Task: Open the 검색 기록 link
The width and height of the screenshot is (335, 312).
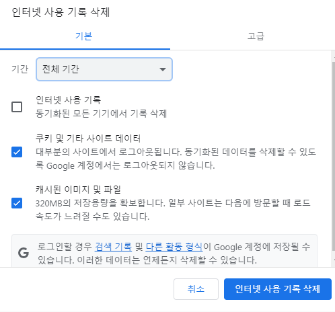Action: 113,247
